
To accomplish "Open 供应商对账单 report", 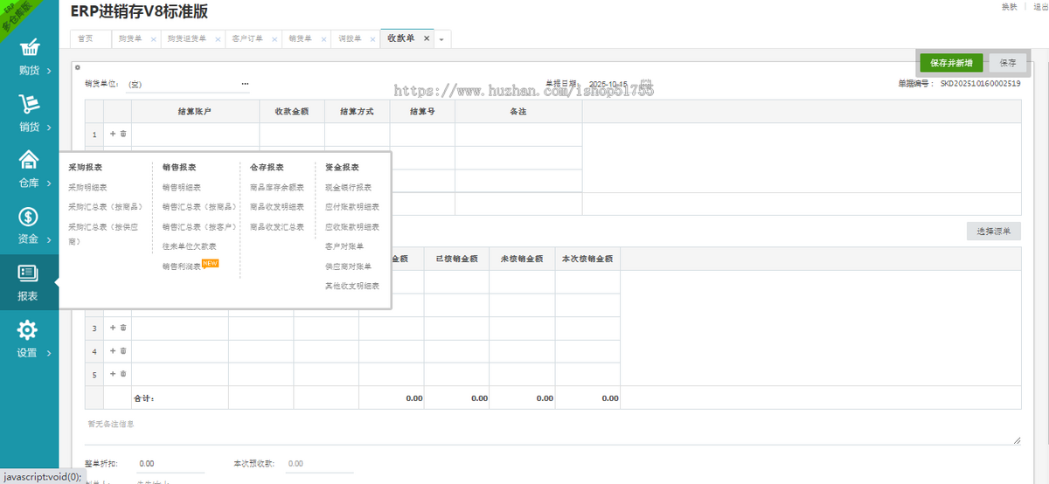I will click(349, 266).
